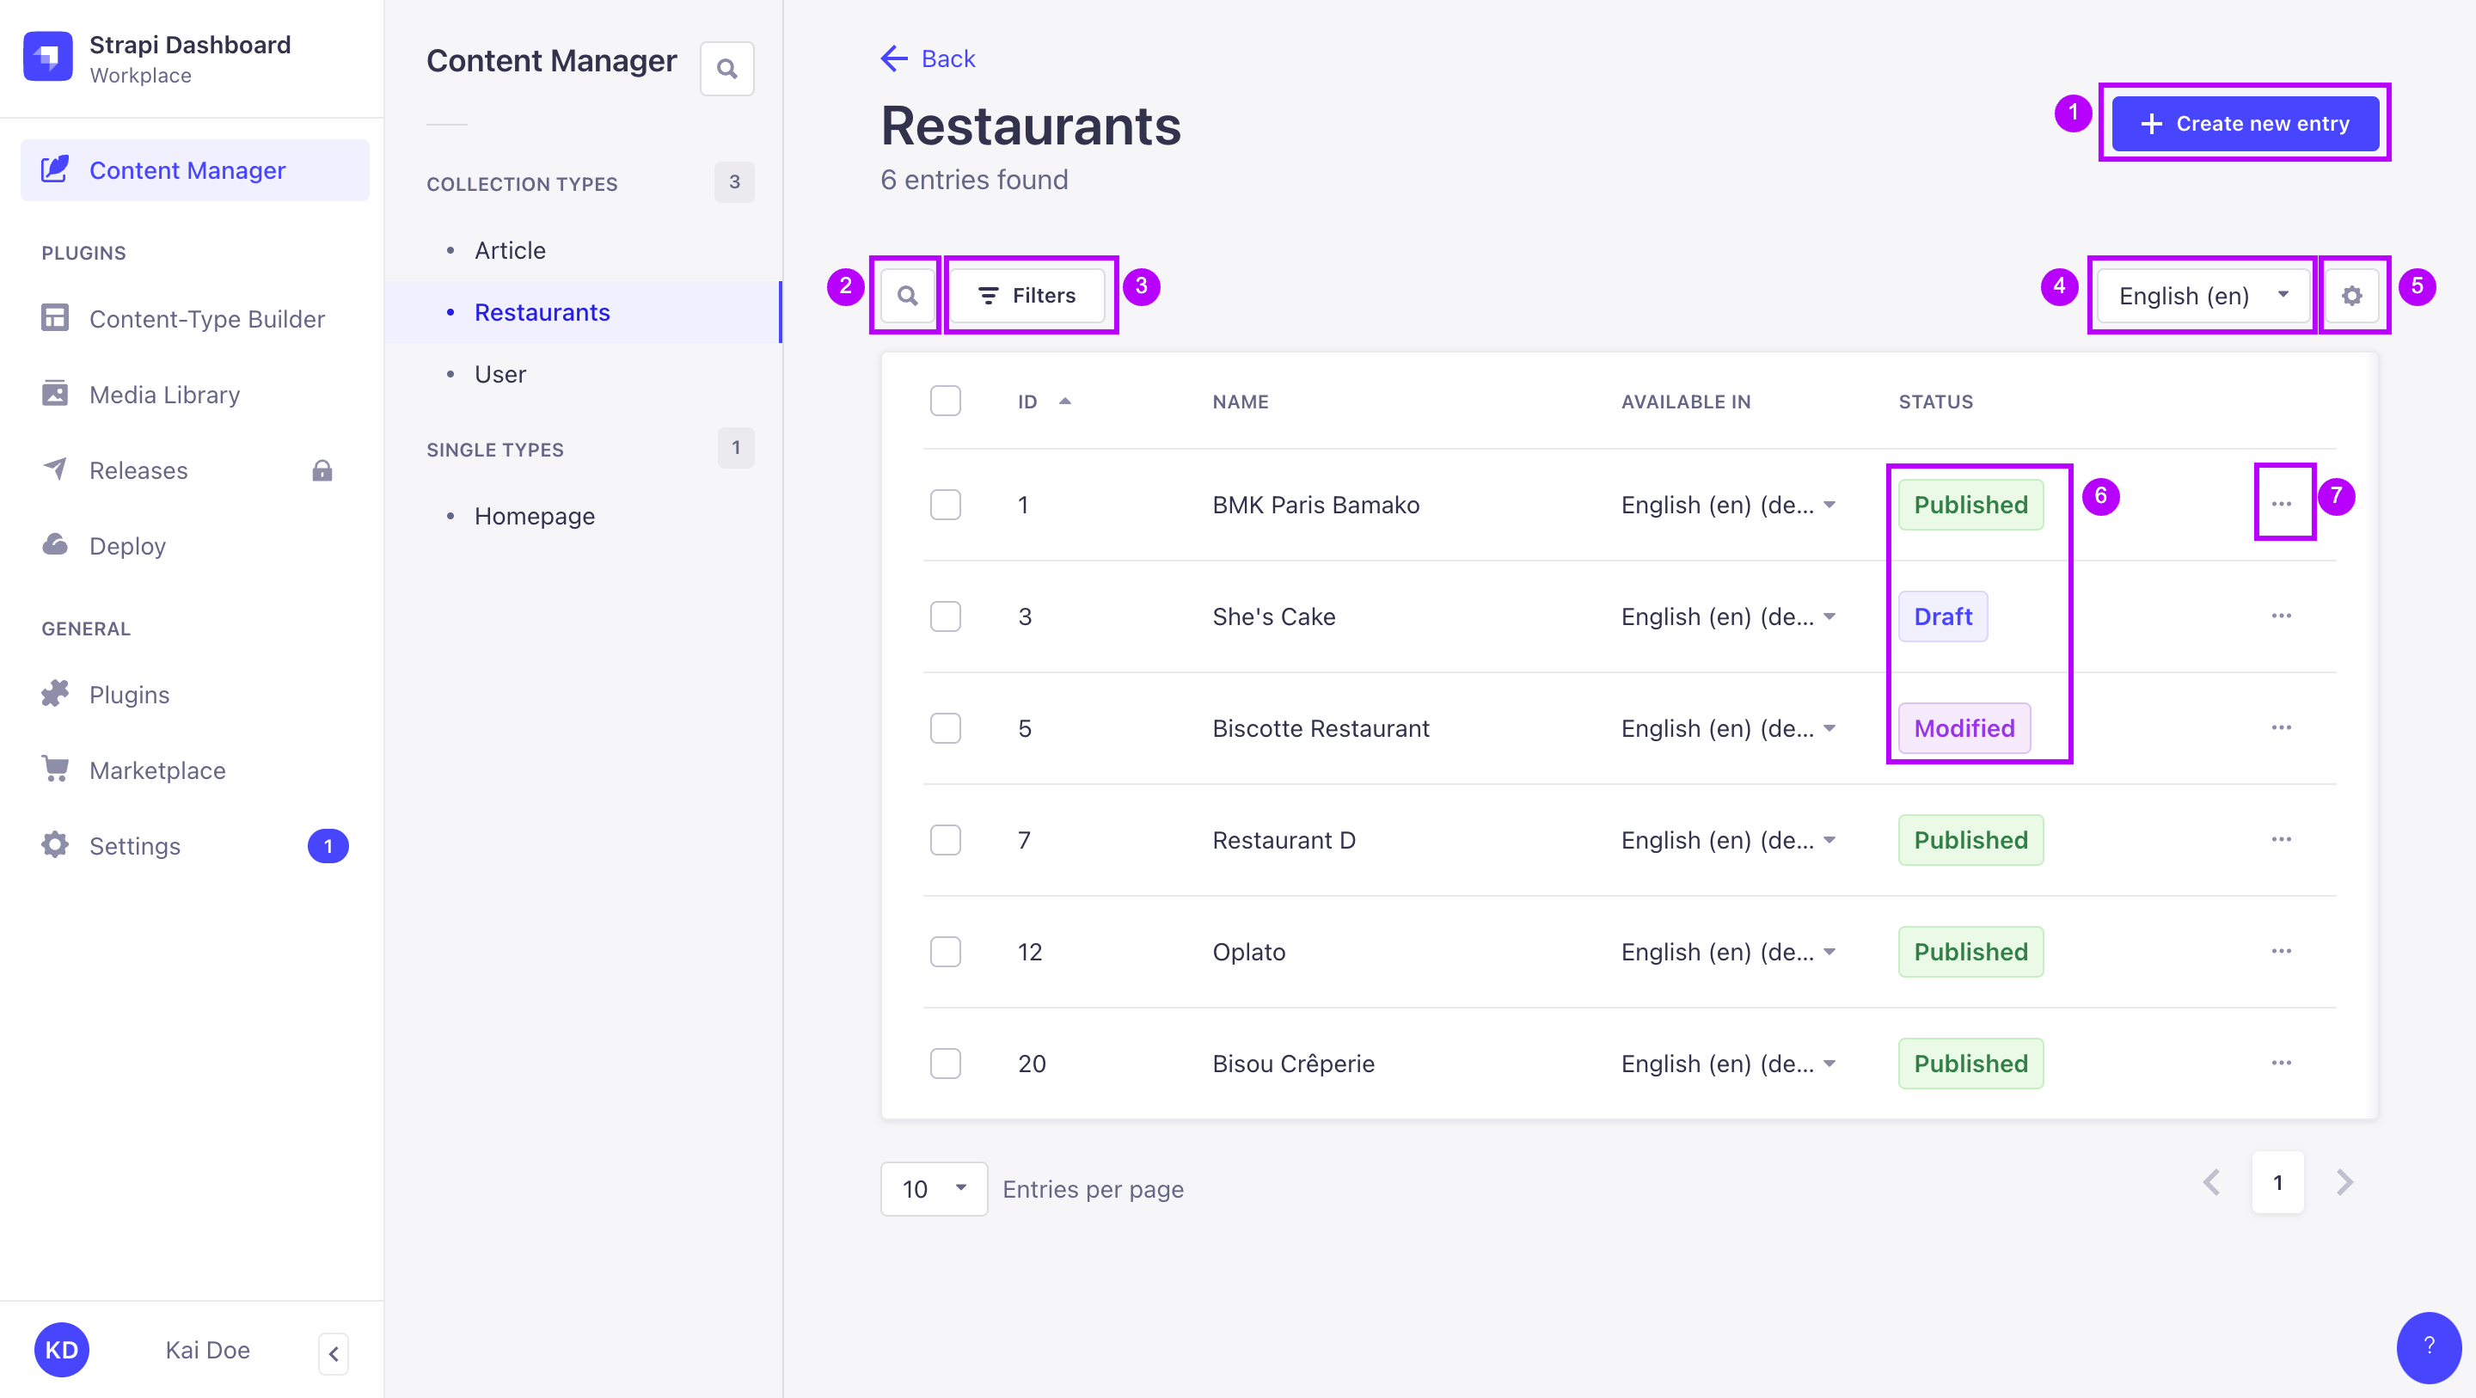Click the locked Releases icon
Image resolution: width=2476 pixels, height=1398 pixels.
321,470
